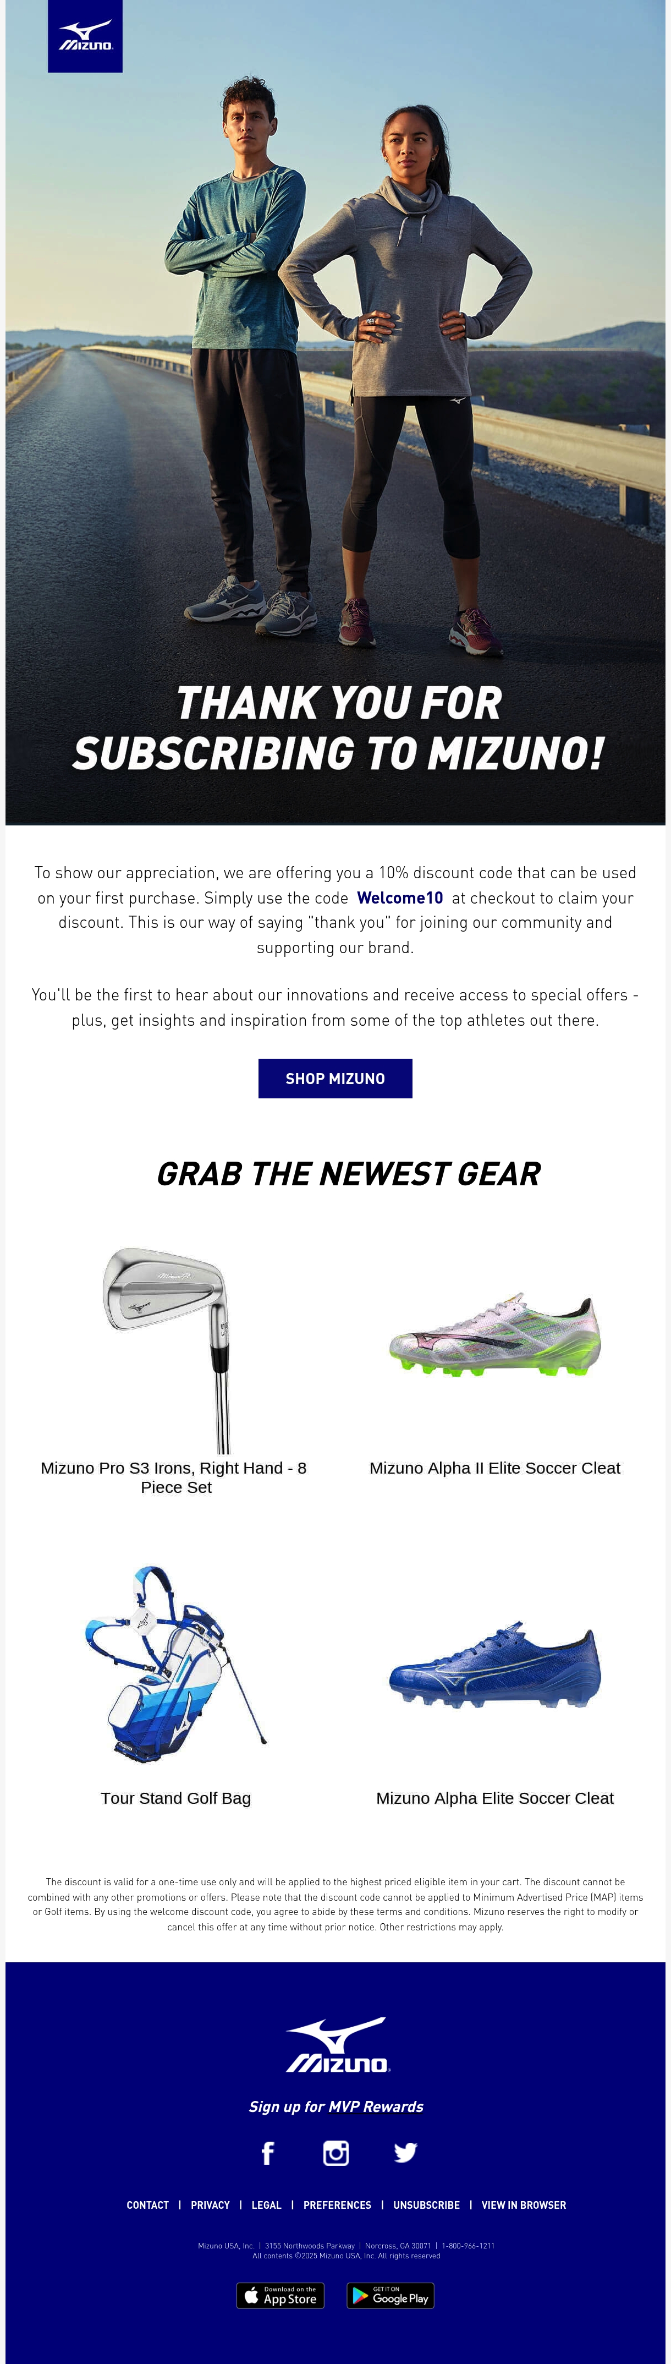The image size is (671, 2364).
Task: Open the Tour Stand Golf Bag title link
Action: (176, 1798)
